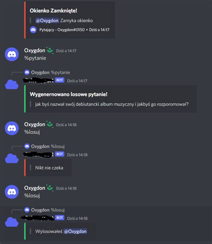Screen dimensions: 212x244
Task: Open the @Oxygdon mention in 'Zamyka okienko' embed
Action: [x=47, y=21]
